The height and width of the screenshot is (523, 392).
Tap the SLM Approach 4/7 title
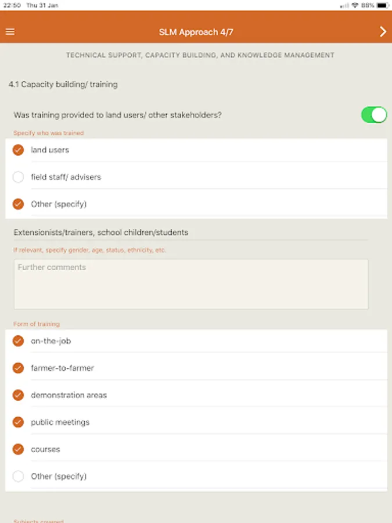(x=196, y=32)
